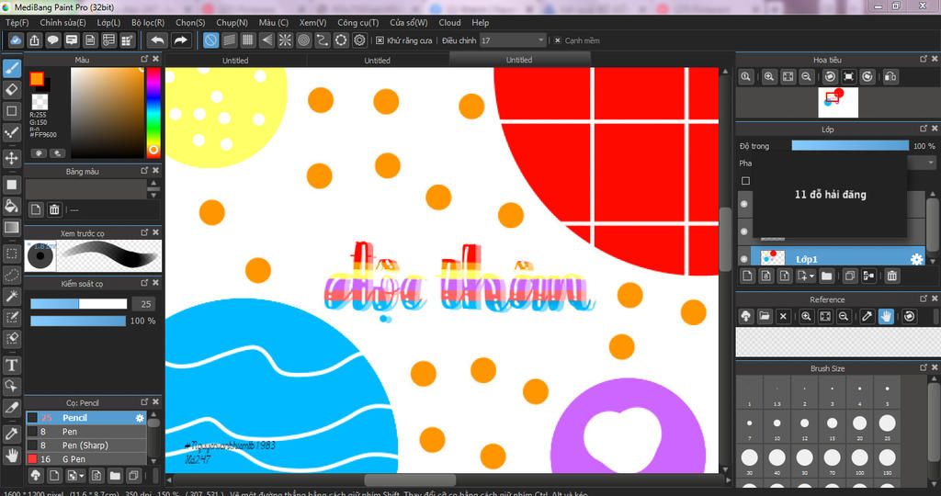941x496 pixels.
Task: Open the Cloud menu
Action: (449, 22)
